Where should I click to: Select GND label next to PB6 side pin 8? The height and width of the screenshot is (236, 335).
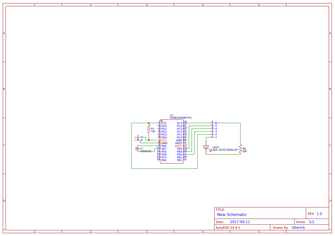164,143
